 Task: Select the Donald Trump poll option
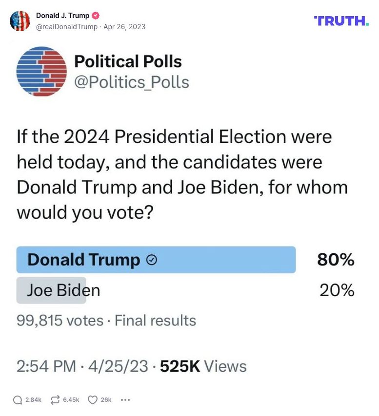(x=156, y=260)
